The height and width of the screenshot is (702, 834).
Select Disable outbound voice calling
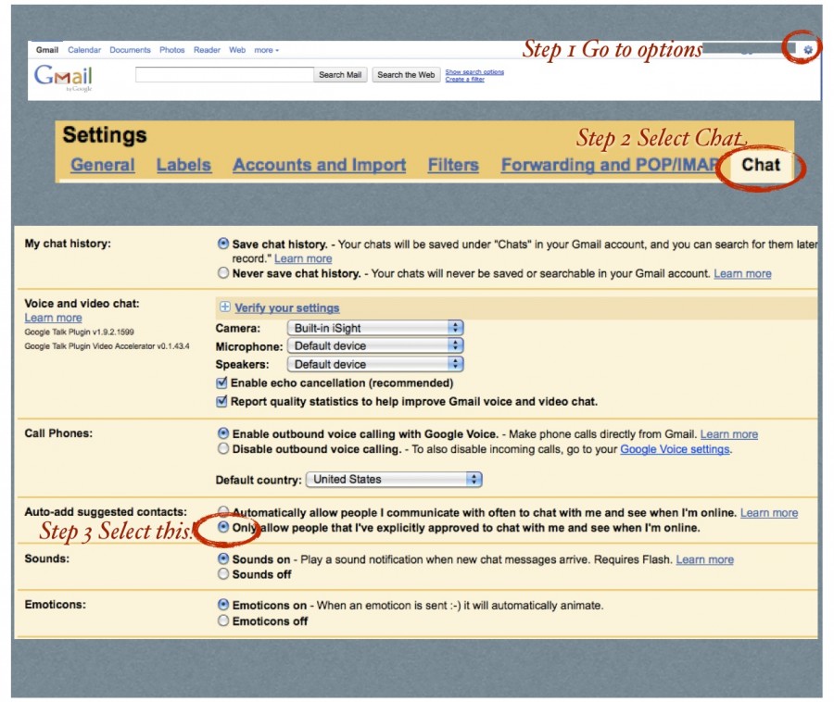click(x=222, y=449)
